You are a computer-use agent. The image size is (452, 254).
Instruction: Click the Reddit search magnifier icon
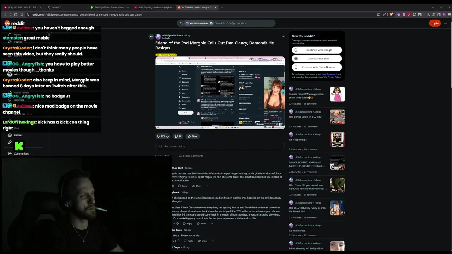pyautogui.click(x=181, y=23)
